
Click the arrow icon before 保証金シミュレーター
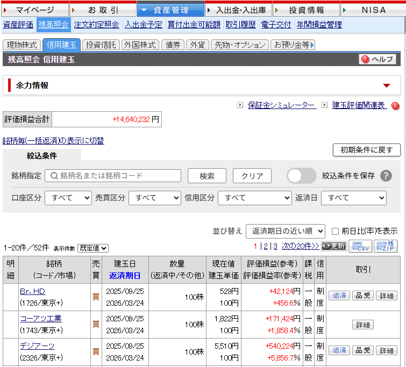pyautogui.click(x=240, y=105)
